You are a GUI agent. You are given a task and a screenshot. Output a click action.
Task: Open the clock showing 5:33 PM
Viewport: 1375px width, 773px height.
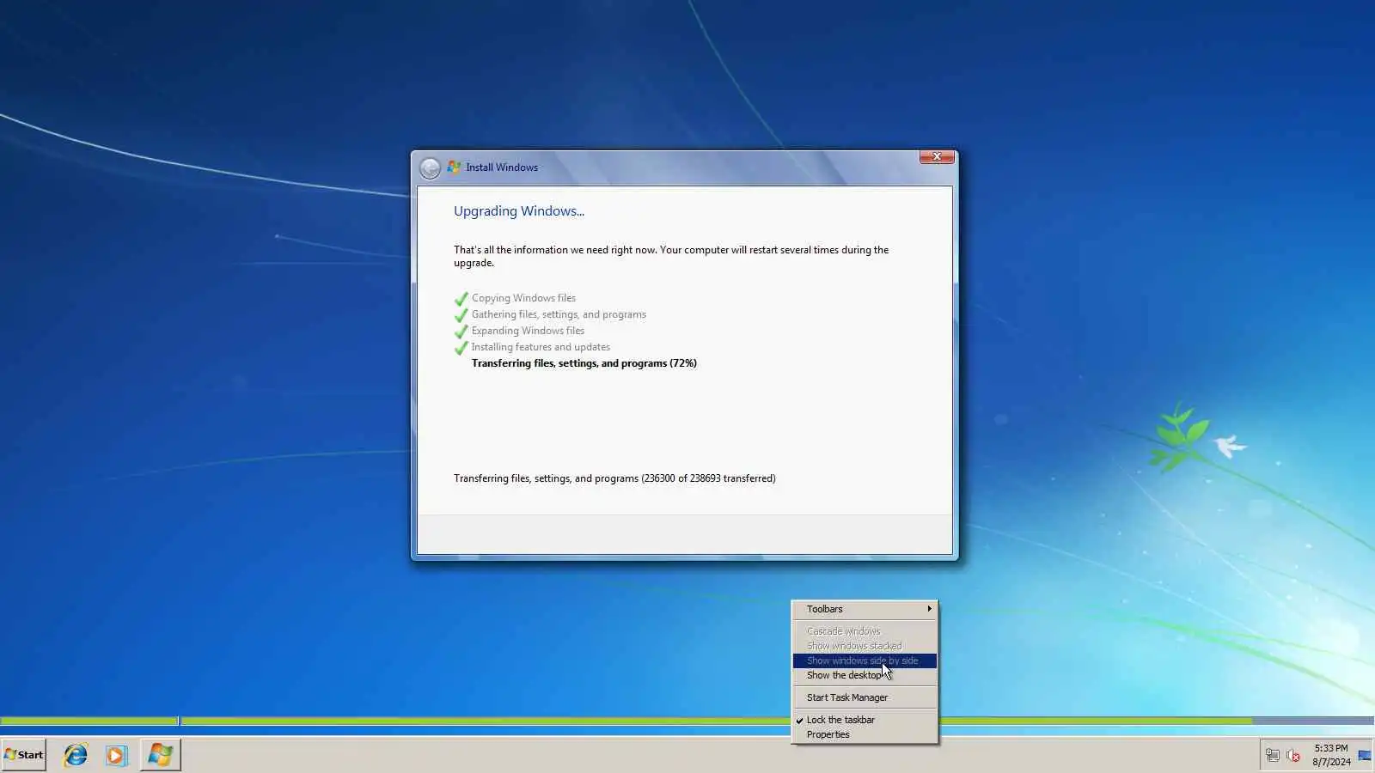point(1331,755)
